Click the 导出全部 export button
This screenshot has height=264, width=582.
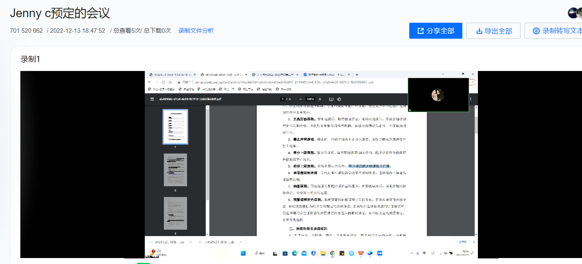pos(493,31)
